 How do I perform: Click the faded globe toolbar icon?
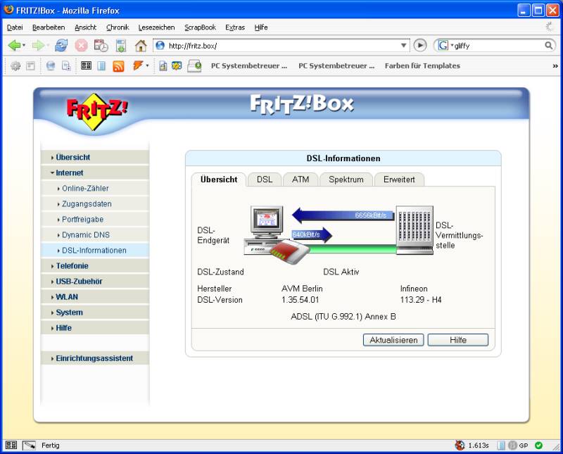(51, 65)
